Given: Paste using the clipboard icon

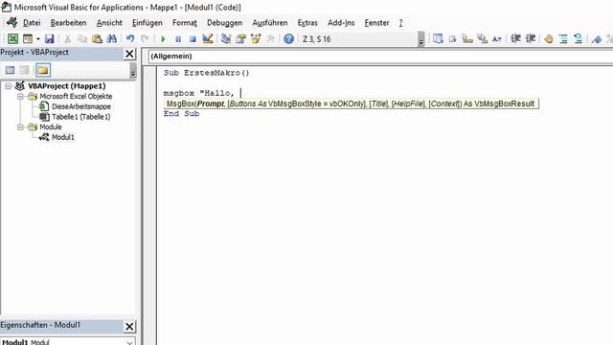Looking at the screenshot, I should coord(97,38).
